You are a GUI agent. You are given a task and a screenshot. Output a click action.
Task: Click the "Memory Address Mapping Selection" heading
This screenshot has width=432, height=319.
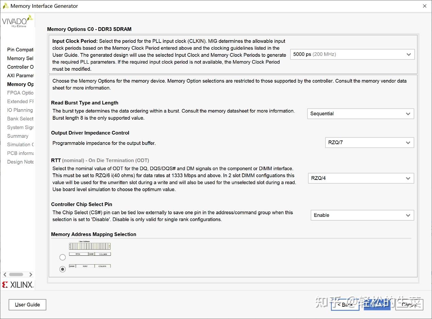tap(94, 234)
